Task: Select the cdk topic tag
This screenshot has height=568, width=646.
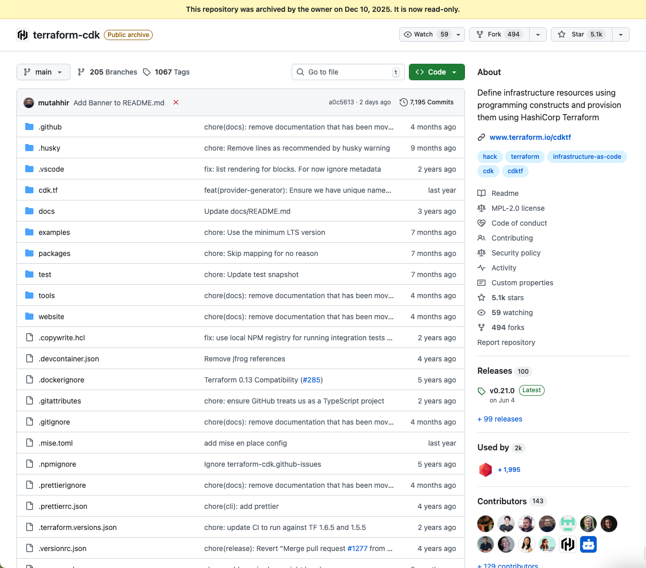Action: [489, 171]
